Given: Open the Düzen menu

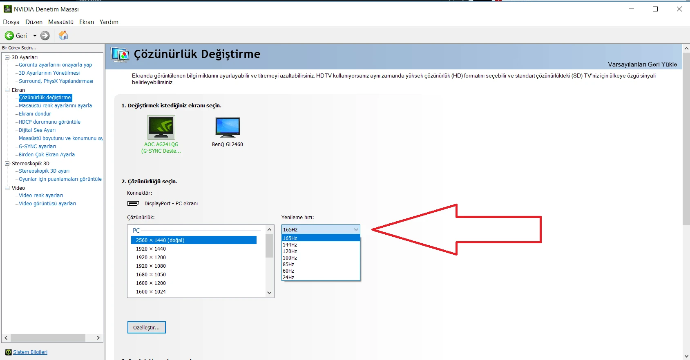Looking at the screenshot, I should point(34,22).
